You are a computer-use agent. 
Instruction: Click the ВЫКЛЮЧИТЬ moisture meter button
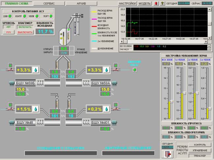point(25,32)
